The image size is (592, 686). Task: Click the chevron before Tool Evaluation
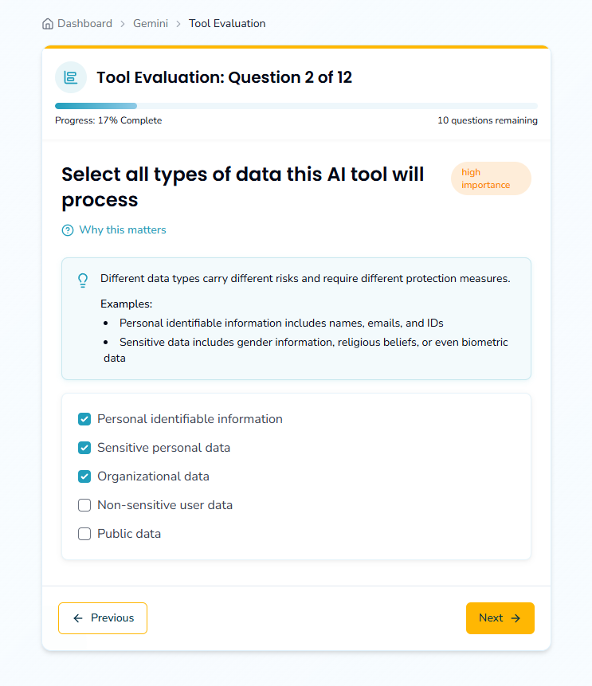pos(178,24)
